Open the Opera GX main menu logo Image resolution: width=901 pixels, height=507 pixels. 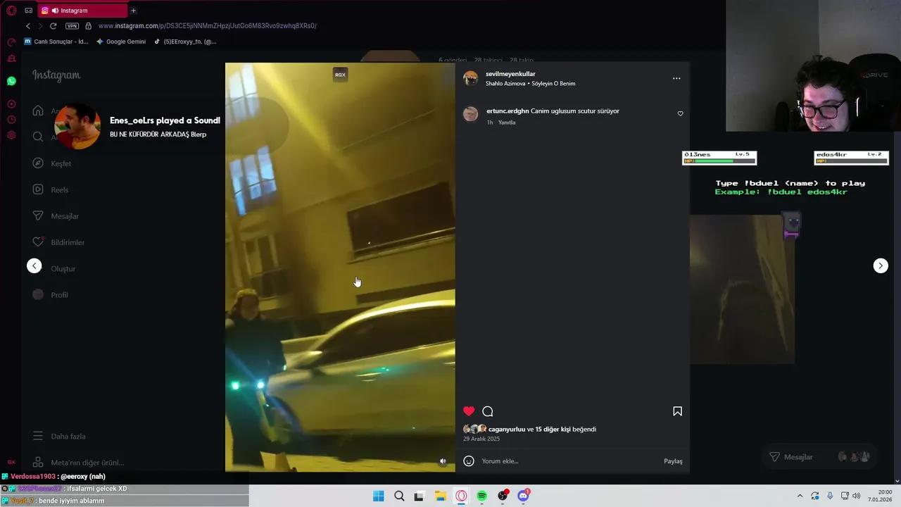pyautogui.click(x=11, y=11)
